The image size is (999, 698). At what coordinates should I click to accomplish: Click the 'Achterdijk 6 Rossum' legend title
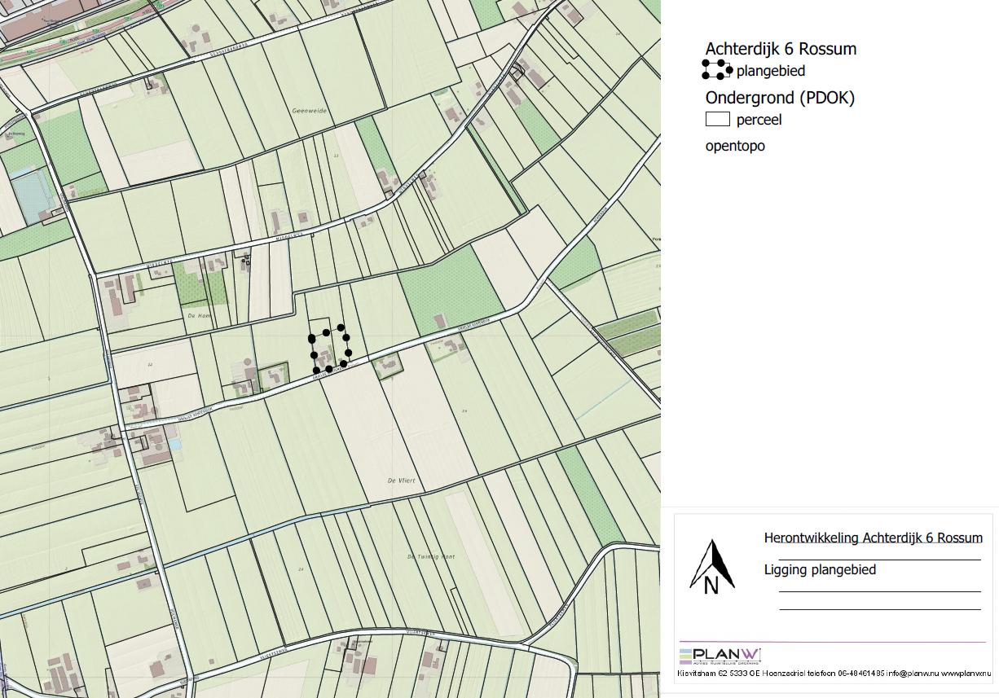tap(781, 50)
